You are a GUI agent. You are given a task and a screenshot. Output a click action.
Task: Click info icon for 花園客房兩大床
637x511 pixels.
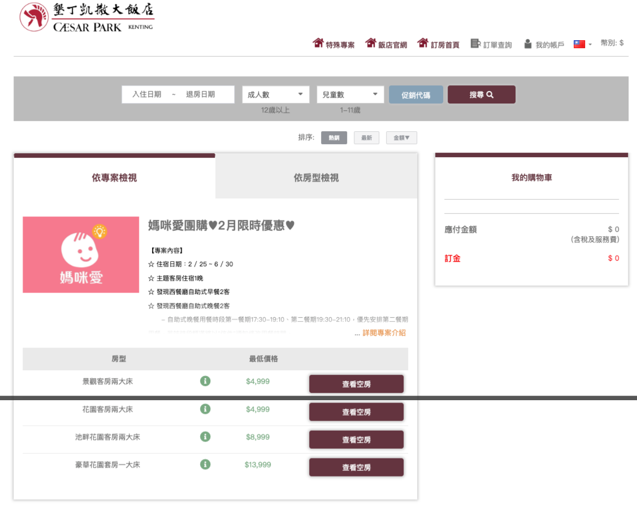pyautogui.click(x=205, y=409)
